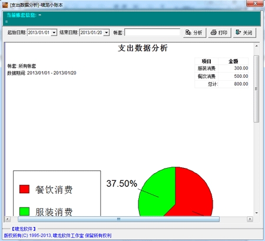The width and height of the screenshot is (265, 241).
Task: Close the window with the red X
Action: point(255,4)
